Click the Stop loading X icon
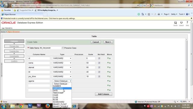Screen dimensions: 193x109 point(148,5)
